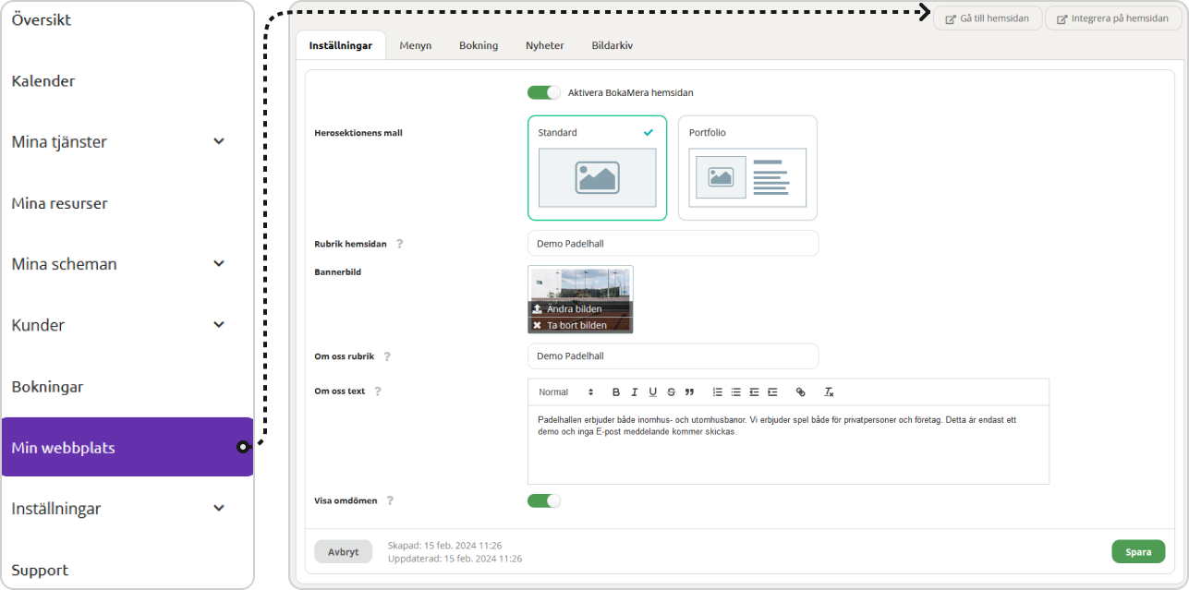Open the Bildarkiv tab
1189x590 pixels.
coord(612,45)
